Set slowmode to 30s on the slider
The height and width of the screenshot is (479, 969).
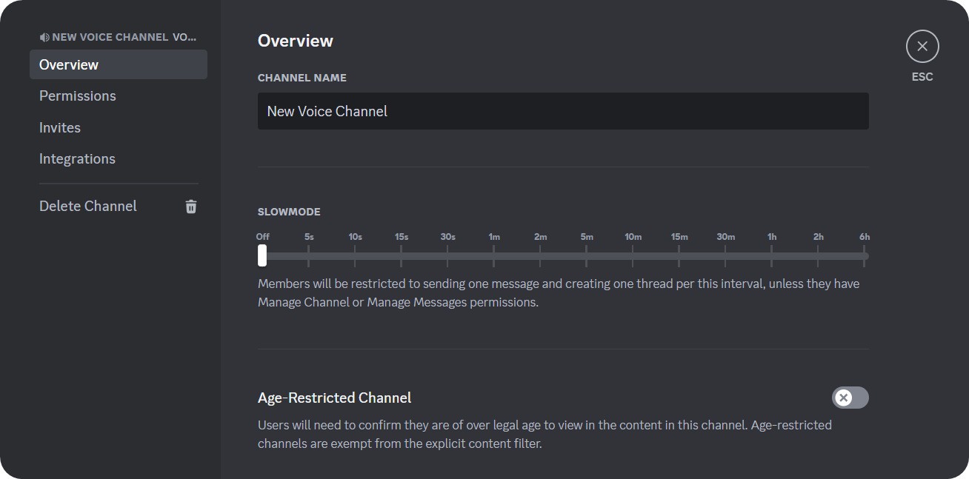447,255
